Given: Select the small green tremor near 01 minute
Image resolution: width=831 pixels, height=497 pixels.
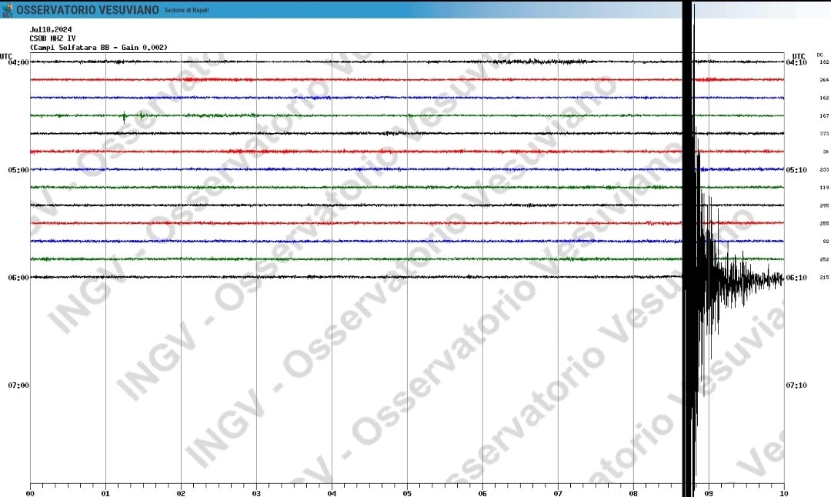Looking at the screenshot, I should click(125, 117).
